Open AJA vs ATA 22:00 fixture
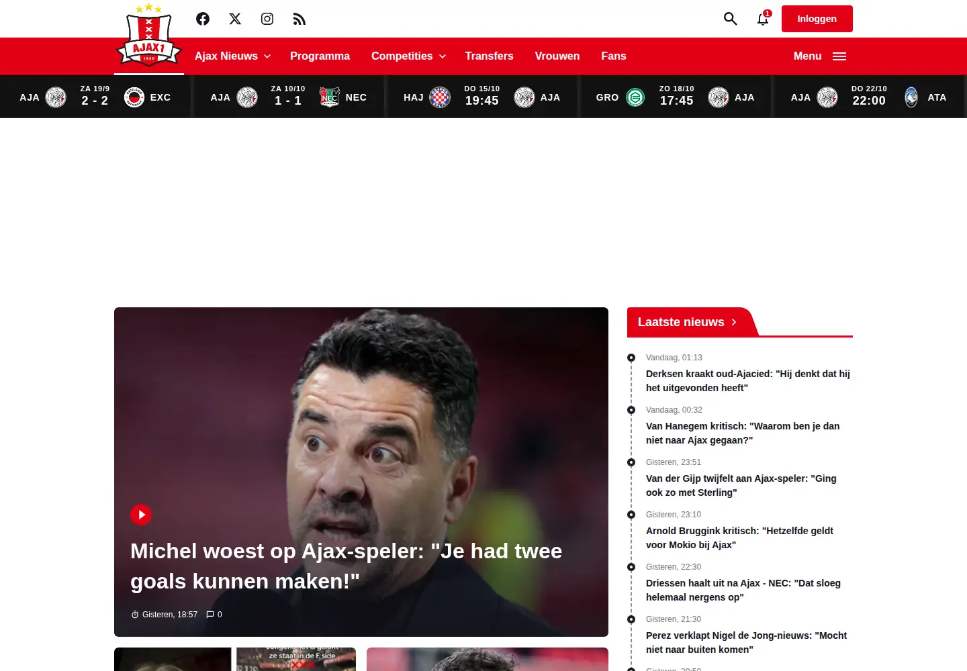967x671 pixels. (869, 97)
